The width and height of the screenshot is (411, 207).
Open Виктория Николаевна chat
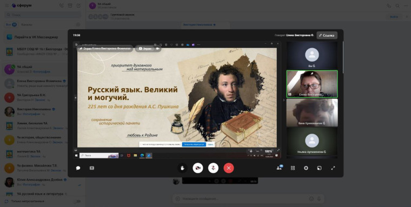pyautogui.click(x=43, y=112)
